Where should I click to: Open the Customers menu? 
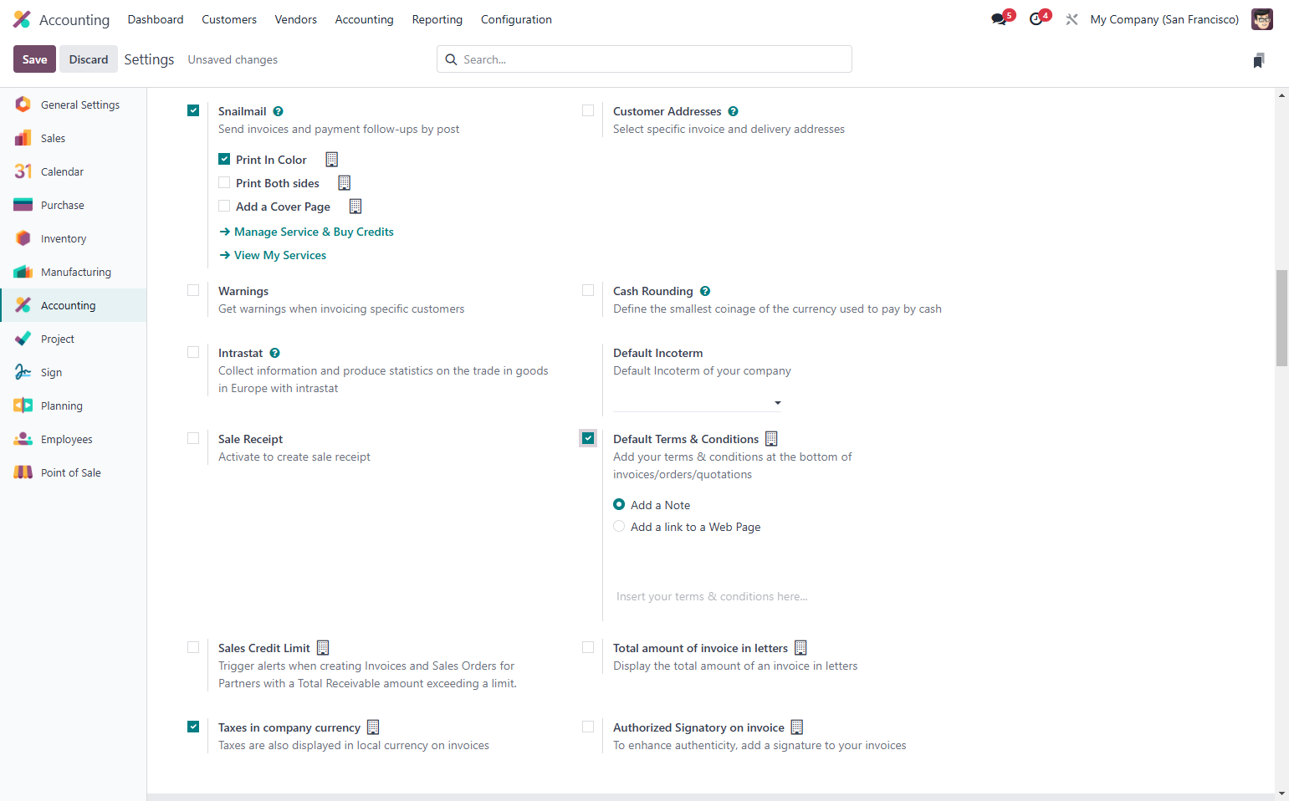click(229, 19)
